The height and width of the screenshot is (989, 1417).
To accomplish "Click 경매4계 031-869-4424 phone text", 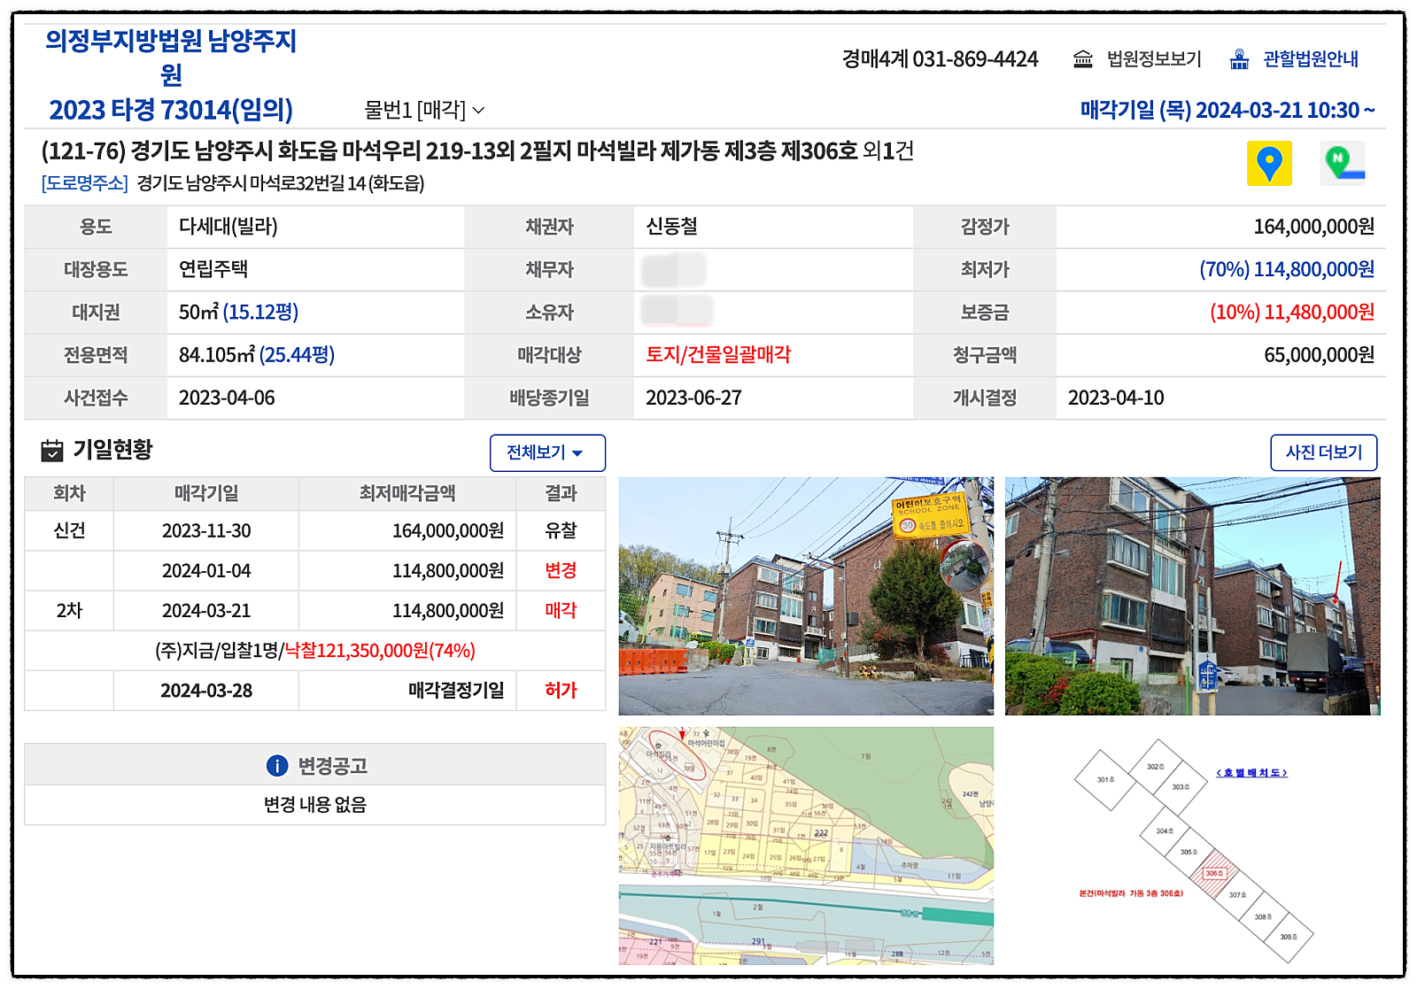I will tap(940, 59).
